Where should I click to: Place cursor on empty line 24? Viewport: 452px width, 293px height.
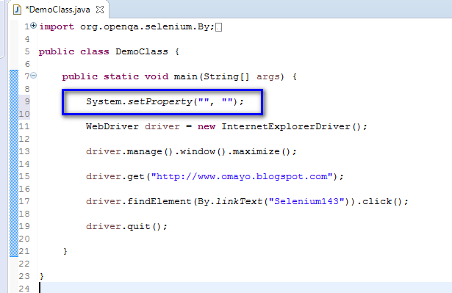coord(245,288)
